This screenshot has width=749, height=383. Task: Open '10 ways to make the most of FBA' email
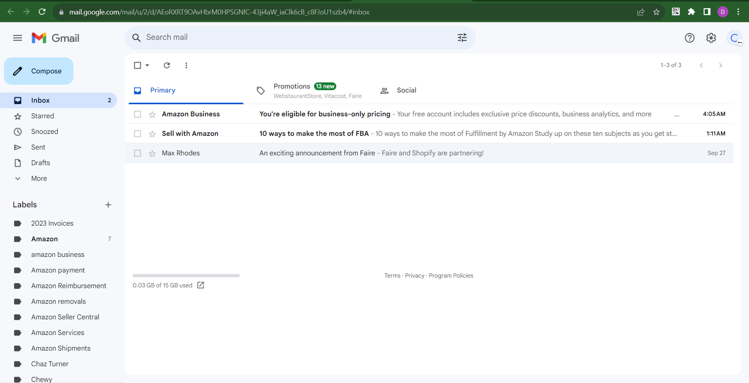pos(429,134)
